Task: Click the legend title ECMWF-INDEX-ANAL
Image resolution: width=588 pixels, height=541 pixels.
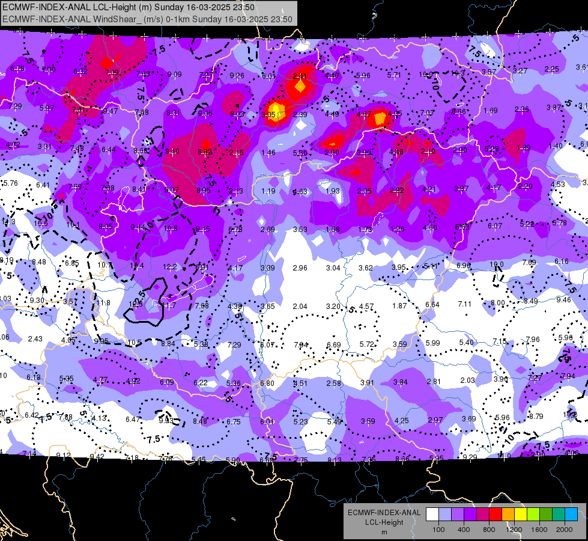Action: (384, 513)
